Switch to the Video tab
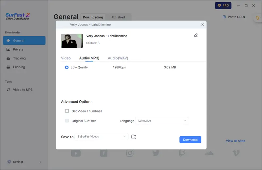The image size is (262, 170). [x=66, y=58]
